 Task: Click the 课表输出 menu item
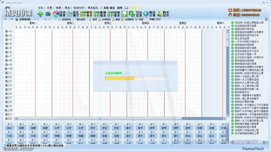[93, 8]
